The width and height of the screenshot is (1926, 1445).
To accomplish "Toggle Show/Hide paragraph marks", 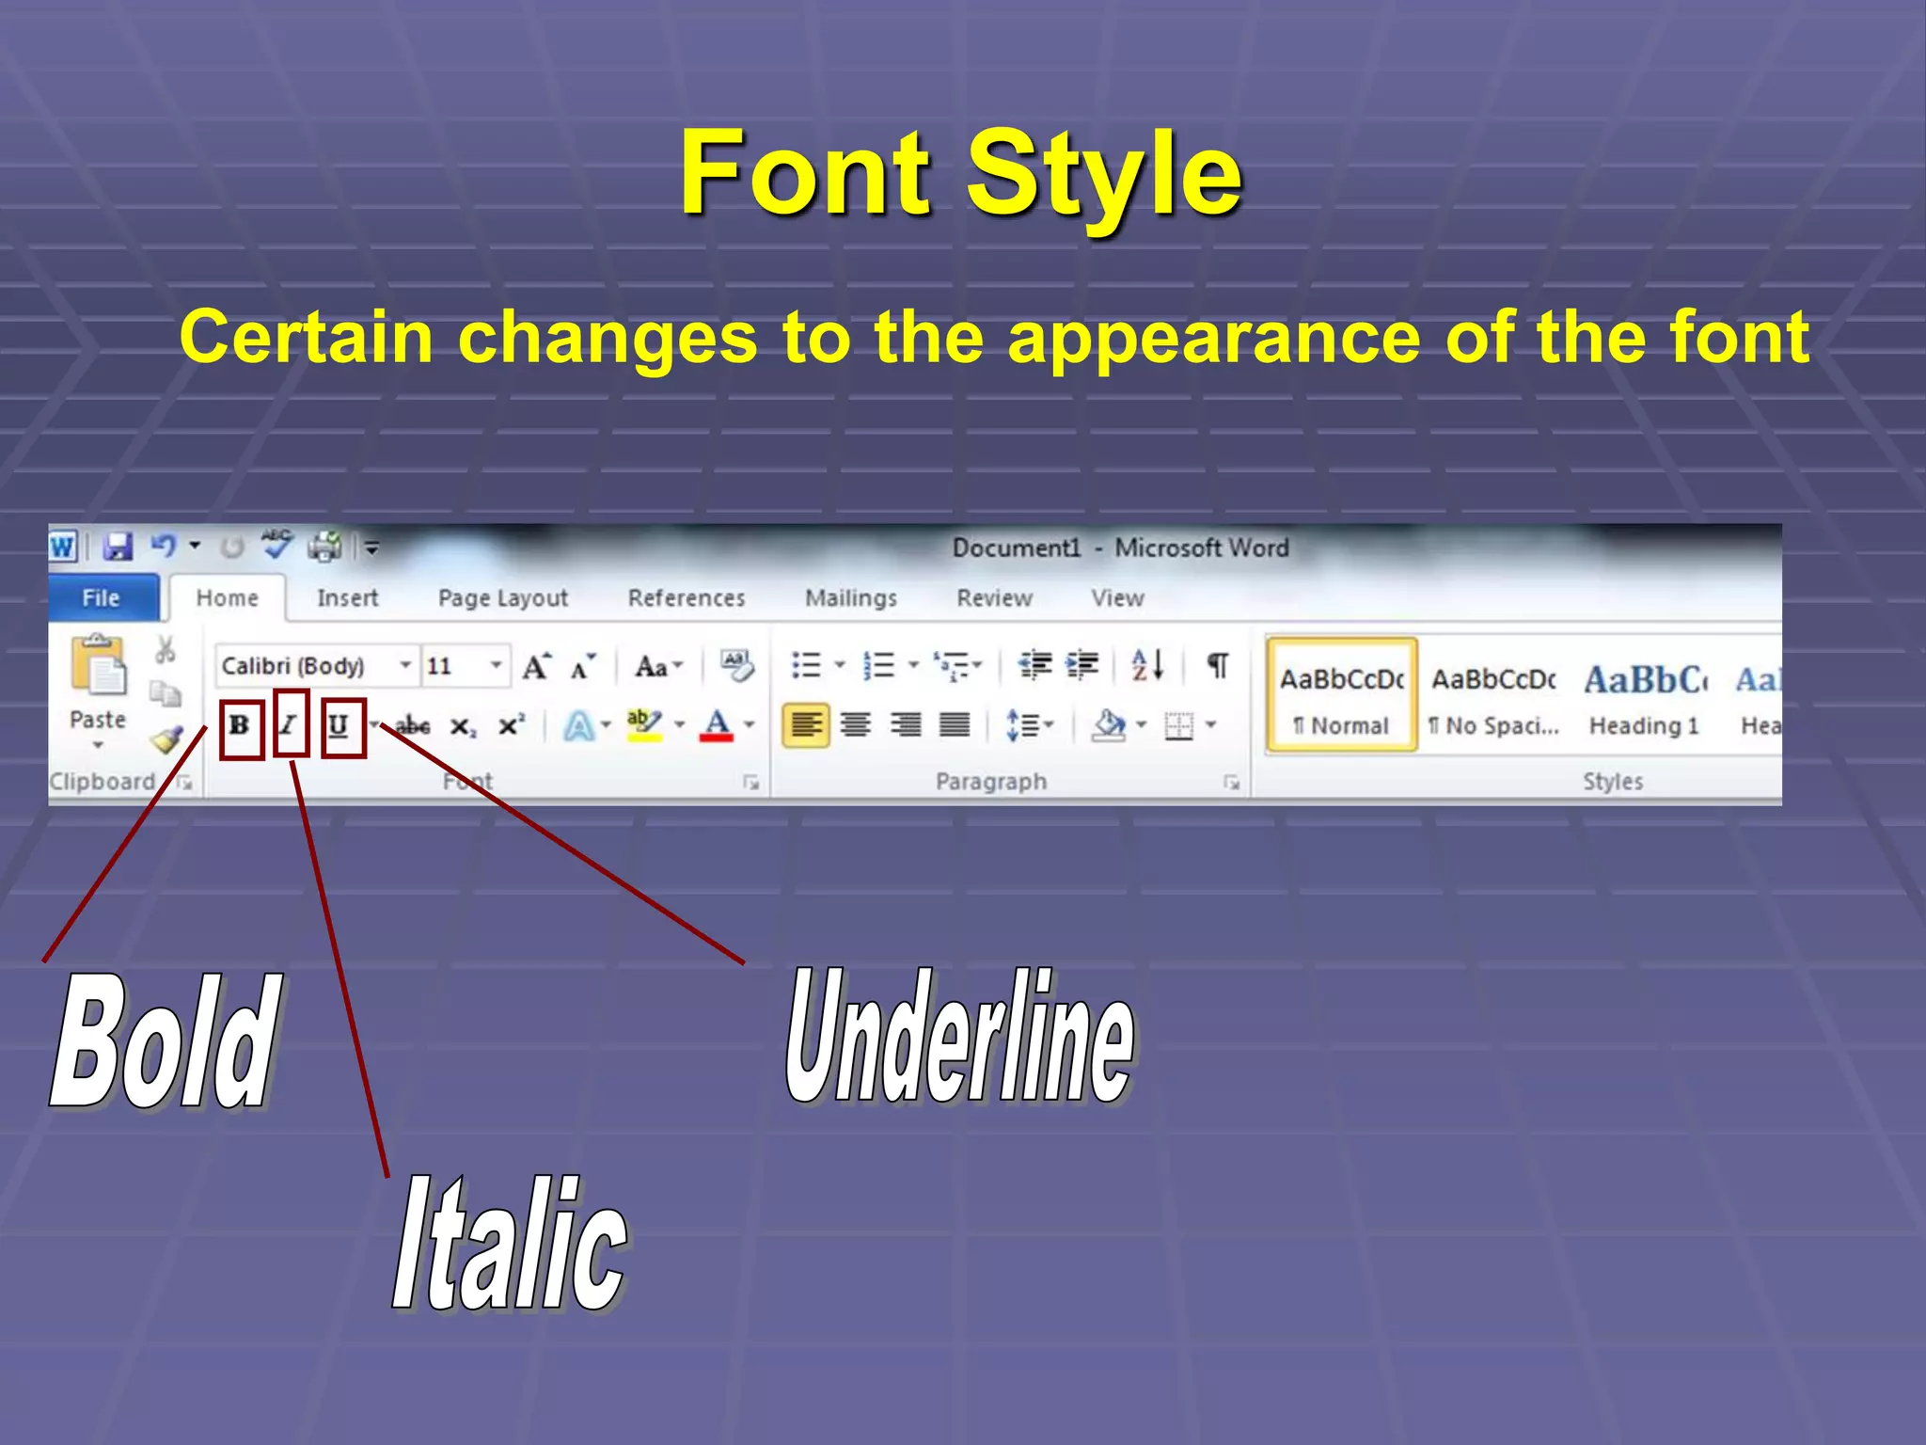I will [x=1218, y=666].
